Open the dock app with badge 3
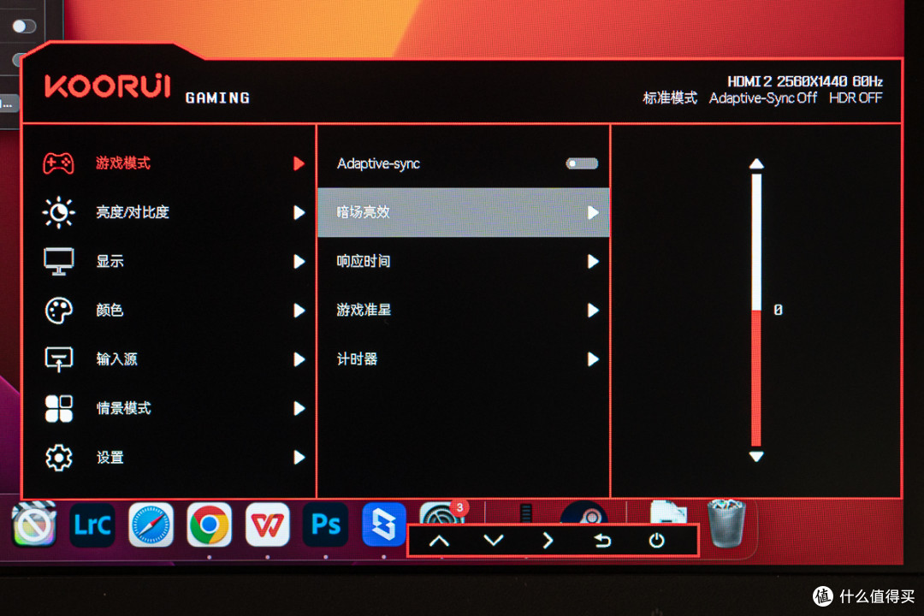This screenshot has width=924, height=616. point(442,512)
